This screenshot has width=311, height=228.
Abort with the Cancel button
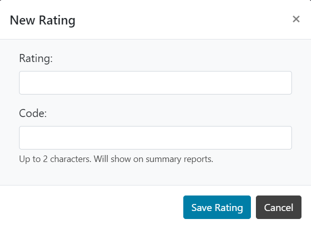(278, 207)
